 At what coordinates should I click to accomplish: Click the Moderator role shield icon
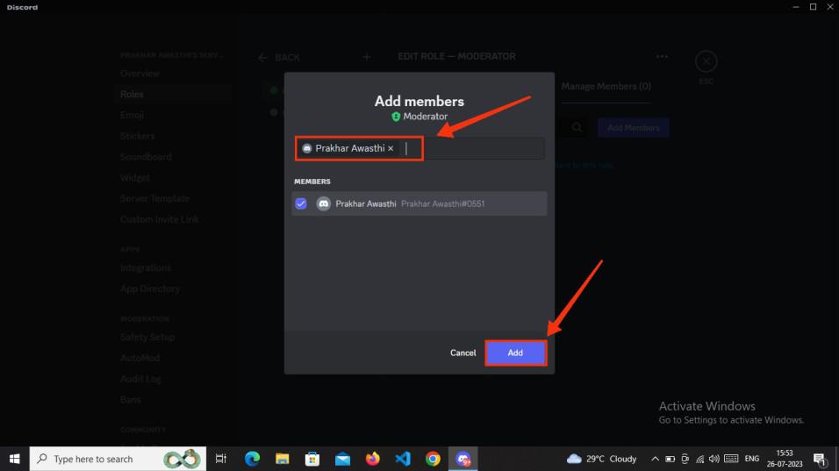point(396,117)
